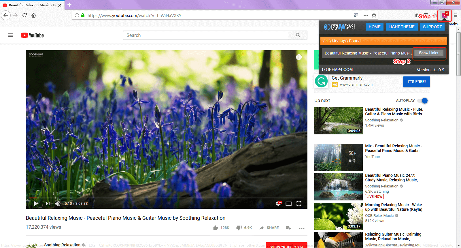Bookmark this page with star icon
Image resolution: width=461 pixels, height=248 pixels.
(x=374, y=16)
